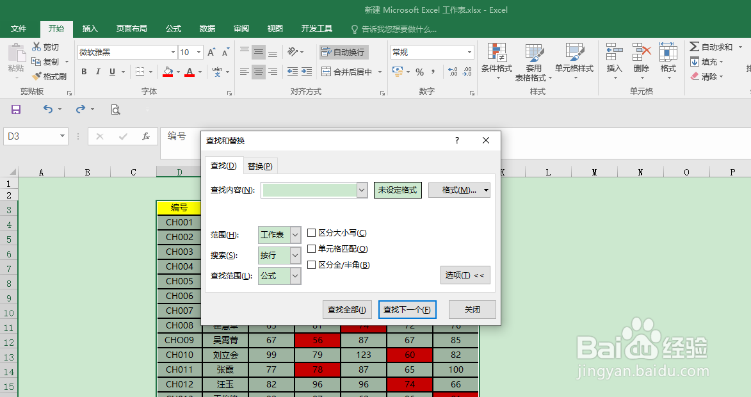This screenshot has width=751, height=397.
Task: Click the 查找下一个 button
Action: pos(407,309)
